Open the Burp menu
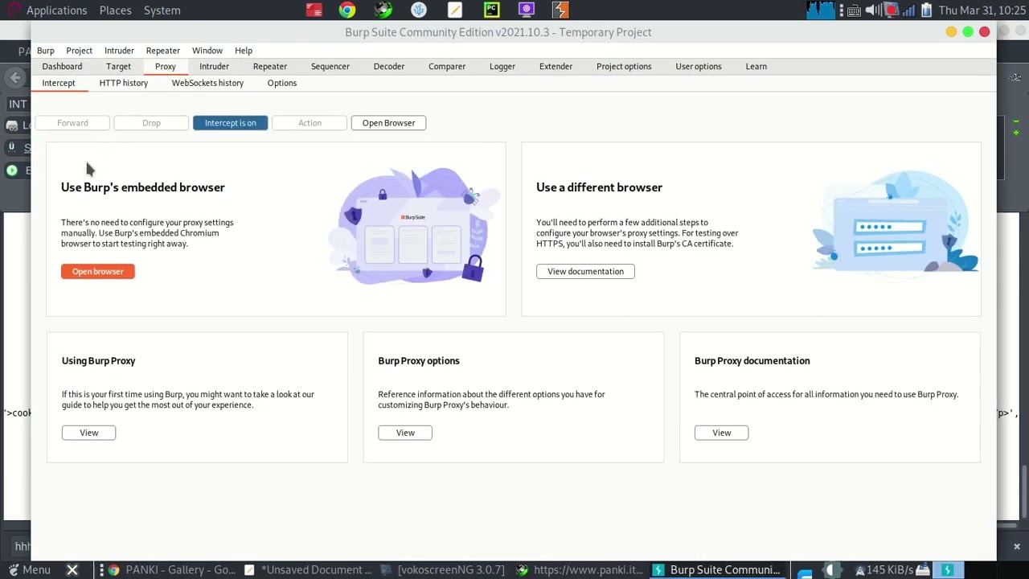 tap(46, 51)
